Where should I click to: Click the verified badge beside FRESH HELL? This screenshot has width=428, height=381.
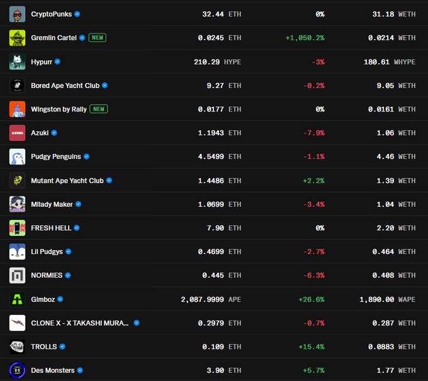coord(77,228)
